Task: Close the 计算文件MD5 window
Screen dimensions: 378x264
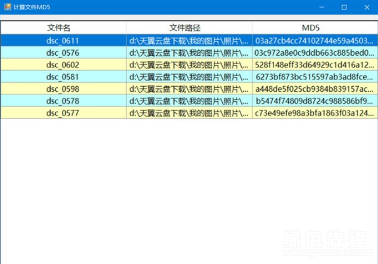Action: (x=367, y=7)
